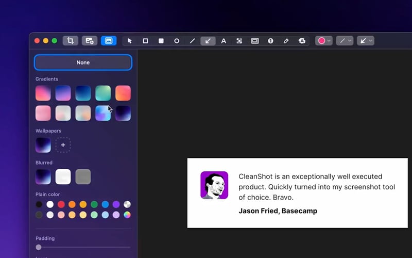Pick the blue plain color
This screenshot has width=412, height=258.
pyautogui.click(x=105, y=204)
